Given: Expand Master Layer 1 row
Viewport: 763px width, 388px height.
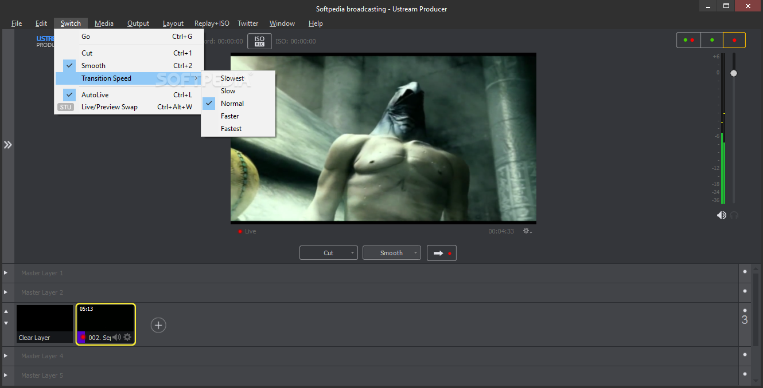Looking at the screenshot, I should point(6,273).
